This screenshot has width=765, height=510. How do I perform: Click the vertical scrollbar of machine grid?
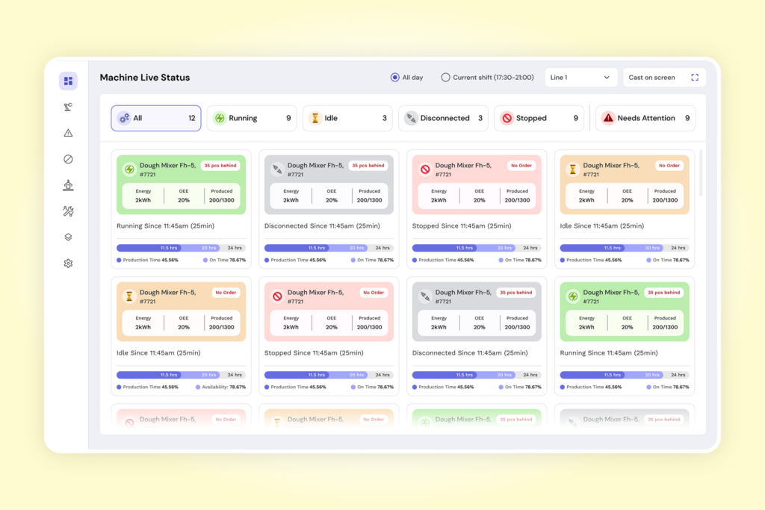click(x=701, y=172)
